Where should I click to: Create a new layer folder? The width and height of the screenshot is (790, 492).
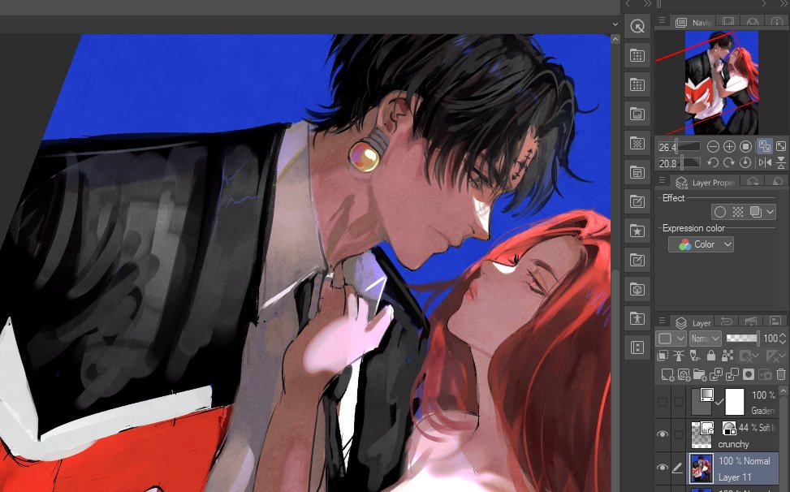(700, 374)
